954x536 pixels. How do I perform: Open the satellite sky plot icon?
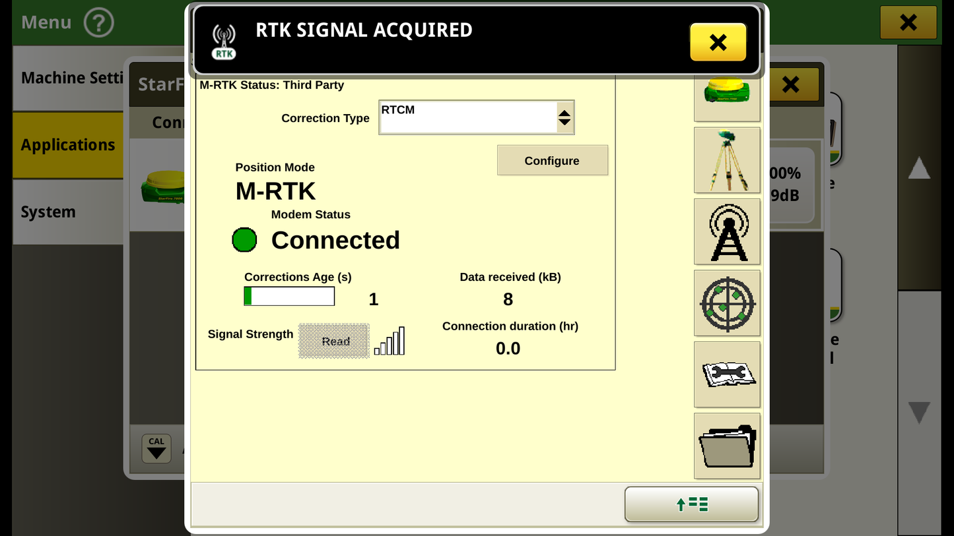[727, 303]
